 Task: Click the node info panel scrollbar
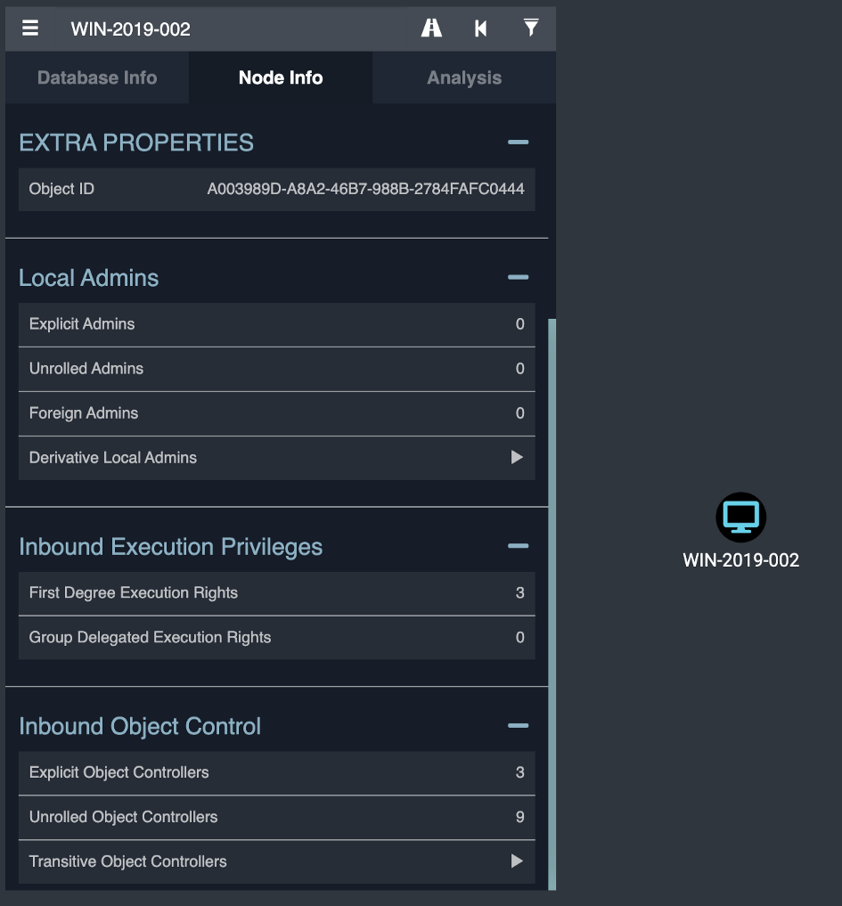552,604
